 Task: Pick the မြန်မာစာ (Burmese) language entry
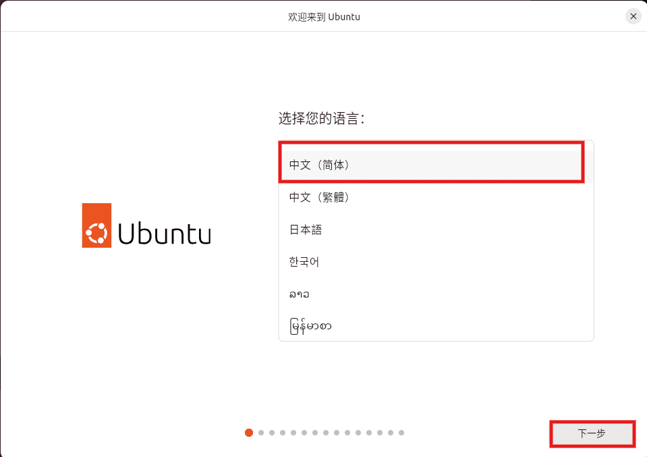(436, 326)
